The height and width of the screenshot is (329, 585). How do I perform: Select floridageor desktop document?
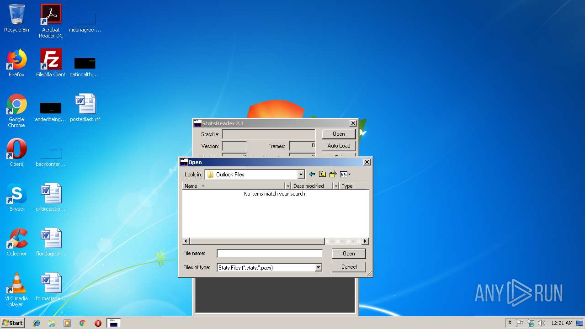(x=51, y=242)
